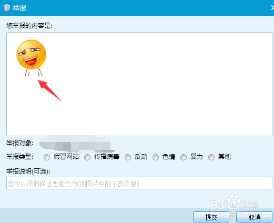Choose 色情 as the report type

point(156,157)
